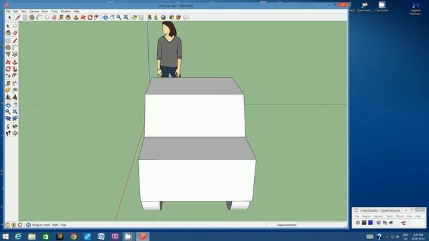Choose the Offset tool in top toolbar
This screenshot has height=241, width=429.
97,17
